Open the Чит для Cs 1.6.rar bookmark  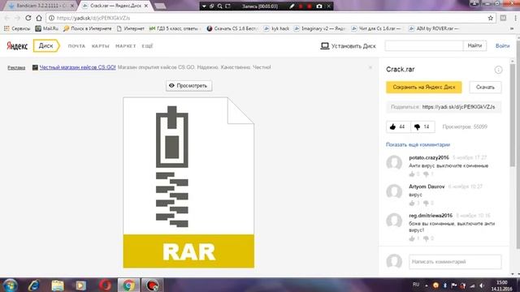pos(376,29)
